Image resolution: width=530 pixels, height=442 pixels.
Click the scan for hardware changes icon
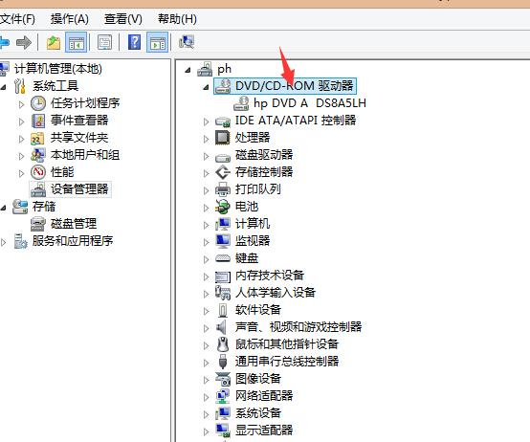187,42
